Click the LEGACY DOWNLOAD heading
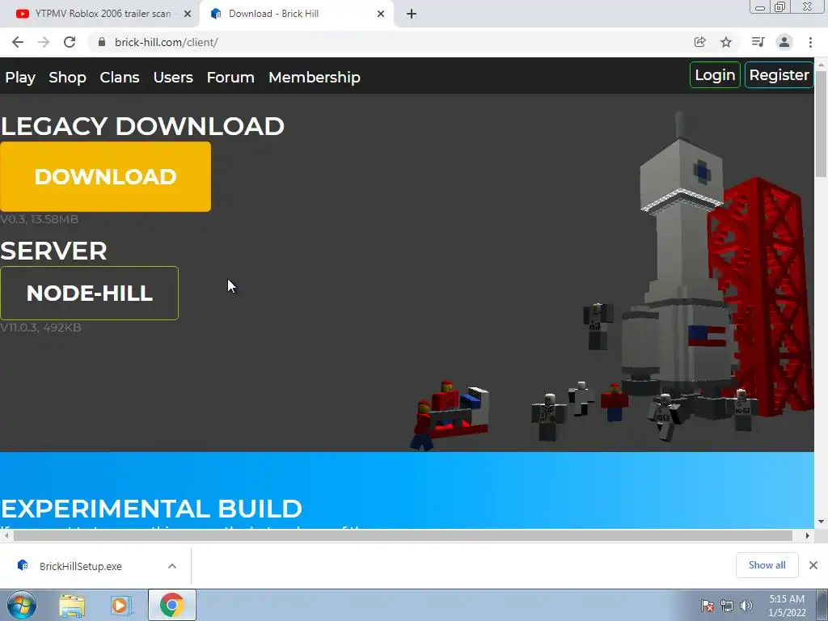The width and height of the screenshot is (828, 621). 142,126
